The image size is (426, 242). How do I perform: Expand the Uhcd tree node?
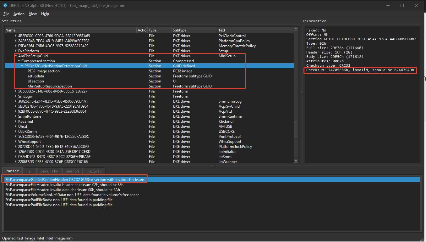(16, 127)
